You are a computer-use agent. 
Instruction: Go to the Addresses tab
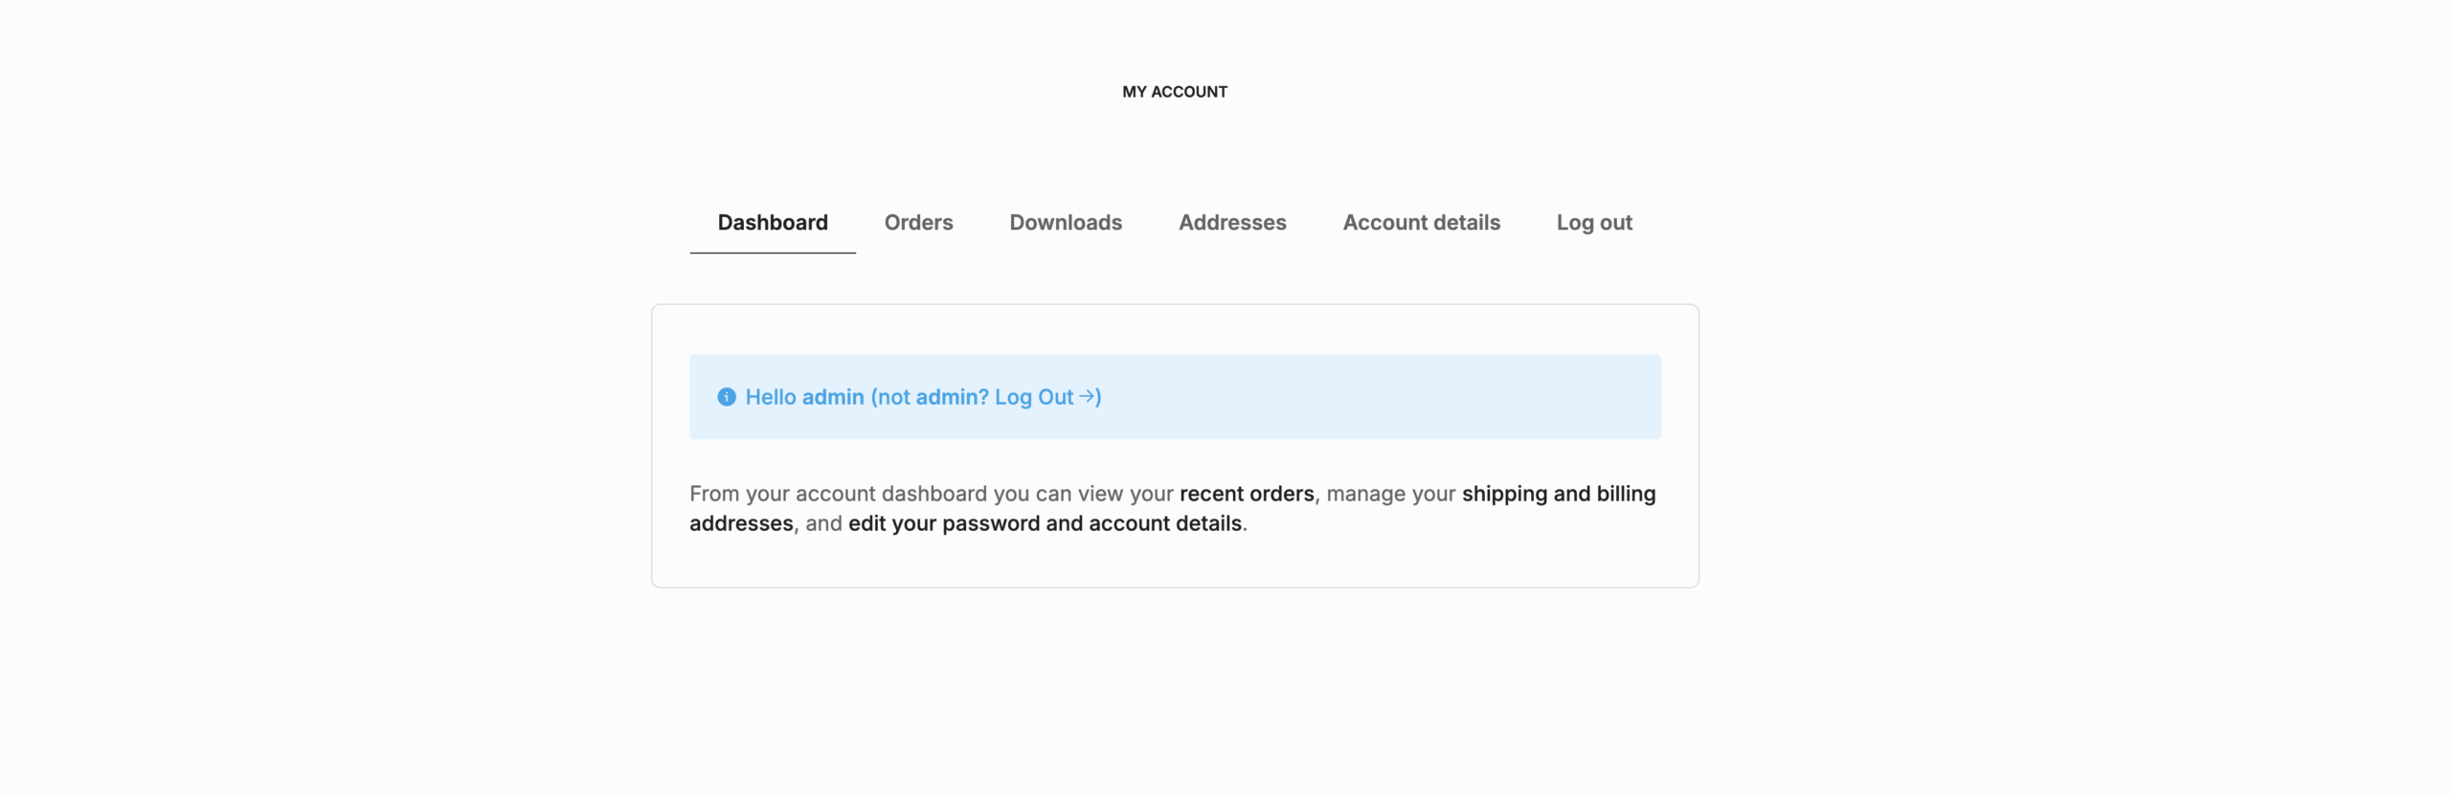tap(1232, 222)
